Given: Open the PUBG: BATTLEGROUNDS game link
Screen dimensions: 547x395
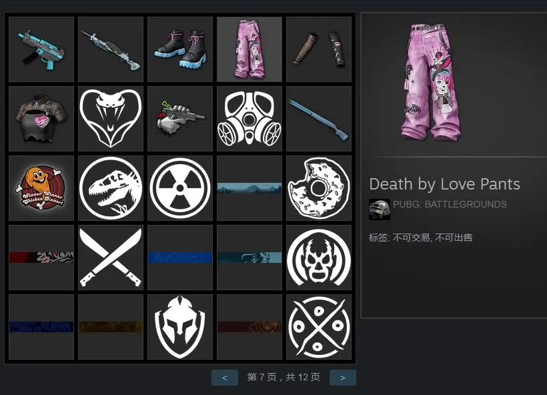Looking at the screenshot, I should (x=450, y=204).
